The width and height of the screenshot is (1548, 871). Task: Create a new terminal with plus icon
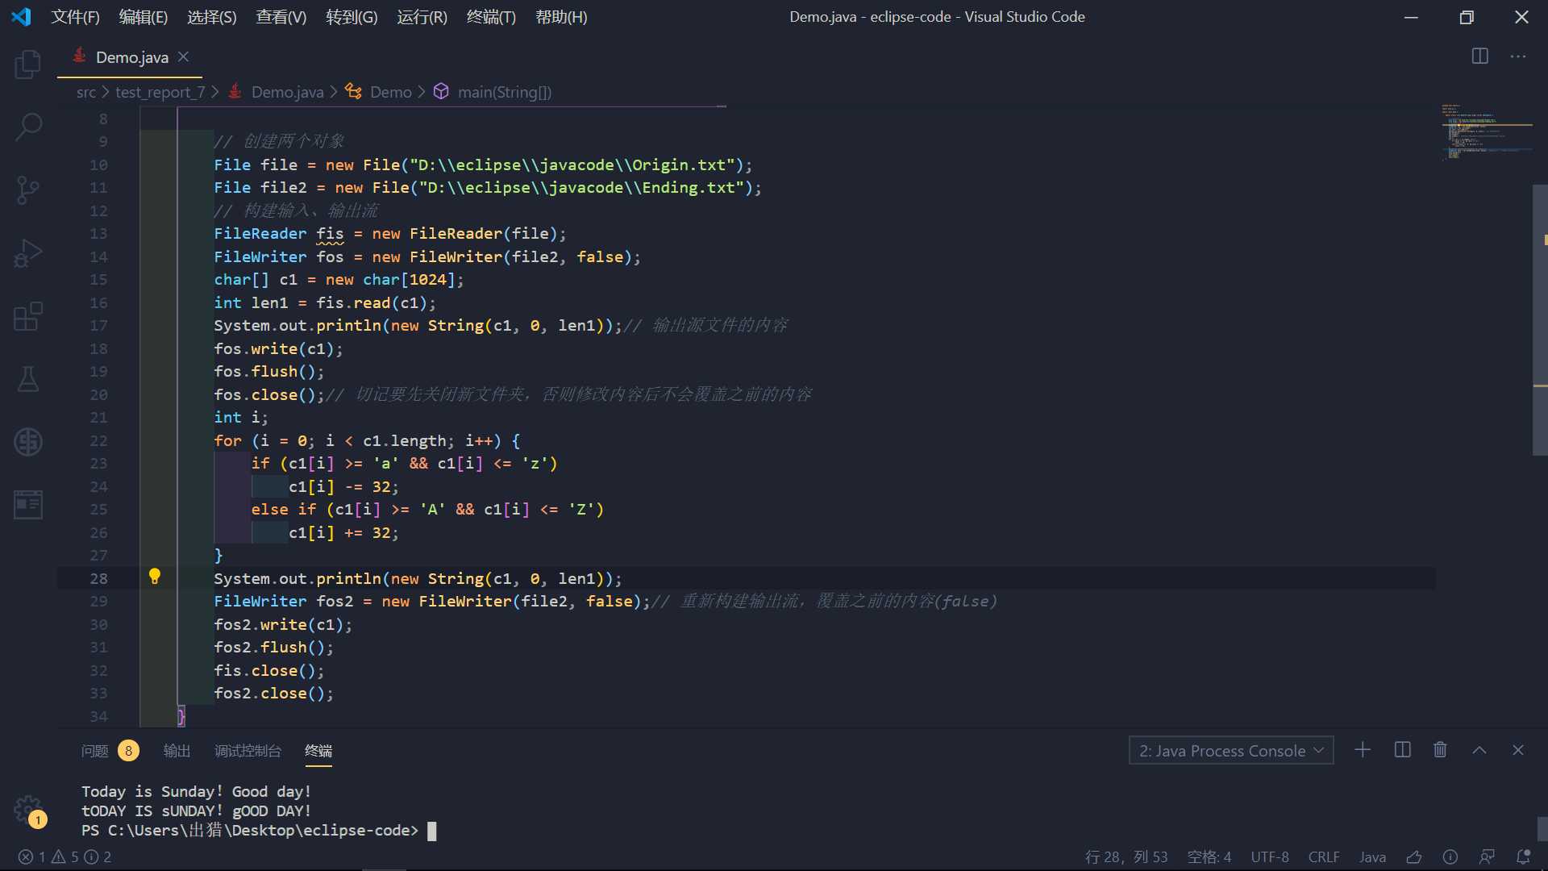tap(1363, 750)
